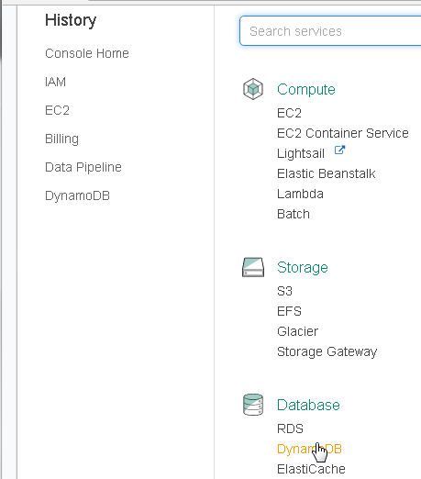The height and width of the screenshot is (479, 421).
Task: Click the Storage drive category icon
Action: pos(253,267)
